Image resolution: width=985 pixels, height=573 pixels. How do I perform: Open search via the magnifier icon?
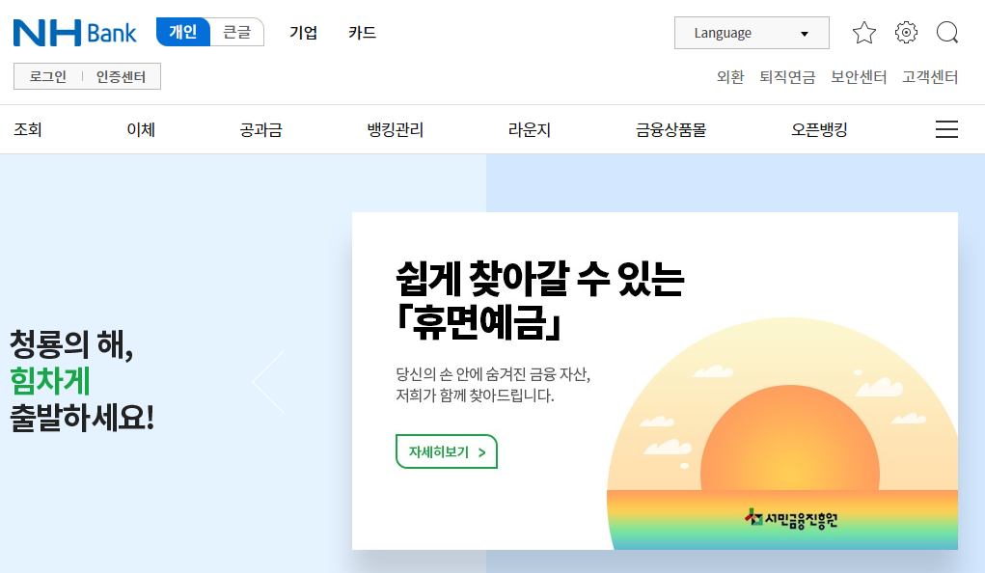coord(947,33)
